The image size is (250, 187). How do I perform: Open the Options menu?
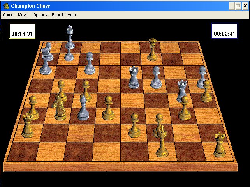click(x=40, y=15)
